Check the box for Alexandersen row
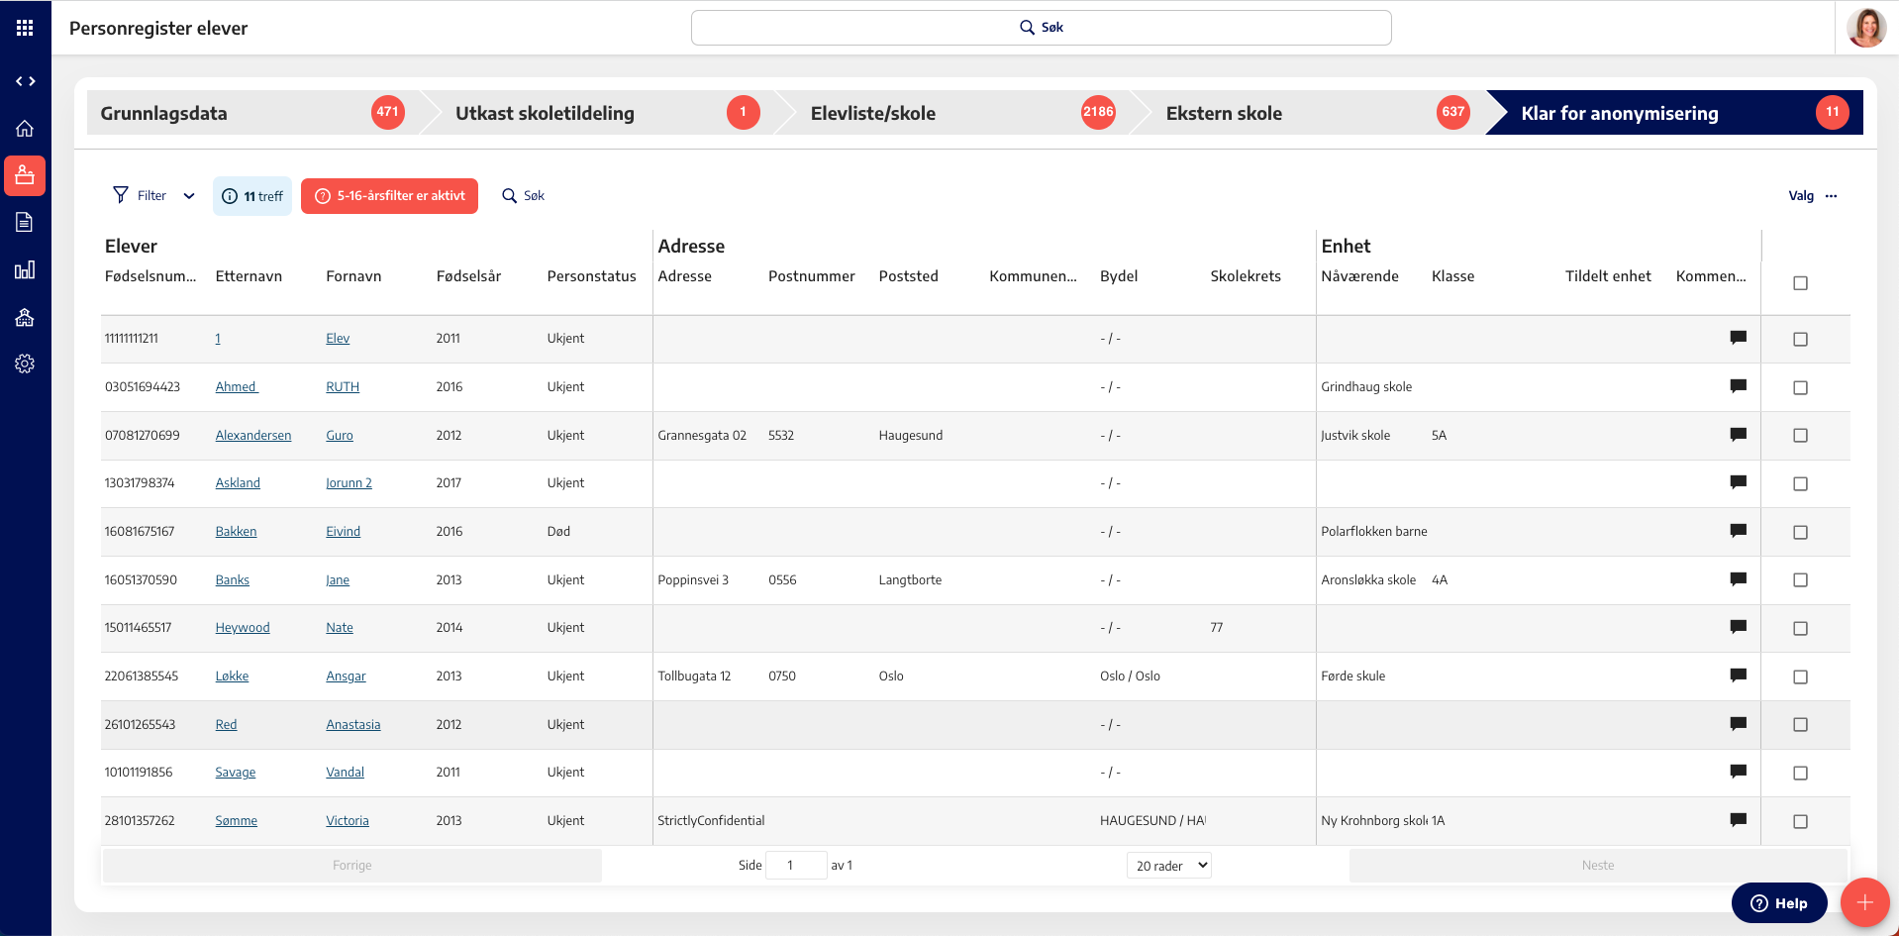1899x936 pixels. point(1800,436)
